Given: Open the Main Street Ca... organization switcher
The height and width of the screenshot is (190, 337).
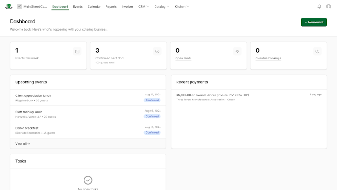Looking at the screenshot, I should pos(32,6).
